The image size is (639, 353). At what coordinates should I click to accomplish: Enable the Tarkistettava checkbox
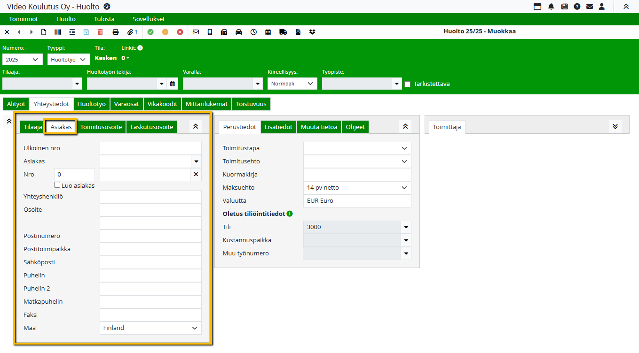coord(407,84)
